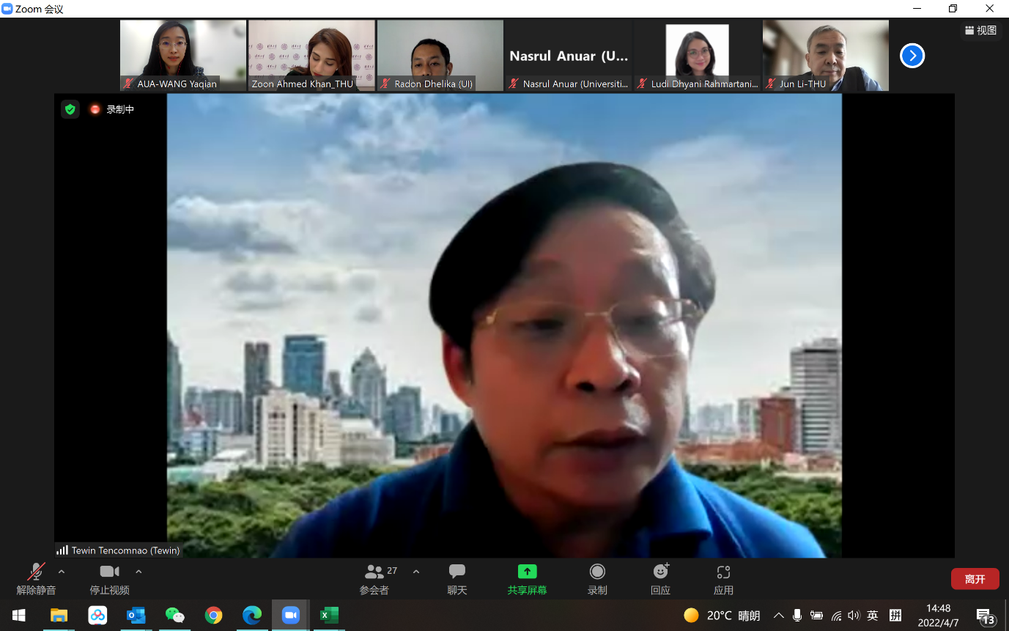Expand video options arrow beside camera
Screen dimensions: 1009x631
tap(138, 572)
